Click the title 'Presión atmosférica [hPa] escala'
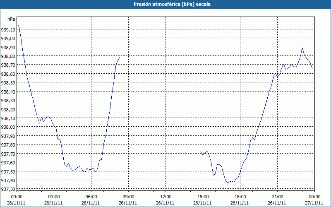Viewport: 331px width, 207px height. [172, 4]
